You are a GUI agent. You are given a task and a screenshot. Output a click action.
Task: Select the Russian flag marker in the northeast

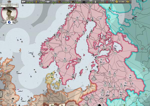[135, 17]
